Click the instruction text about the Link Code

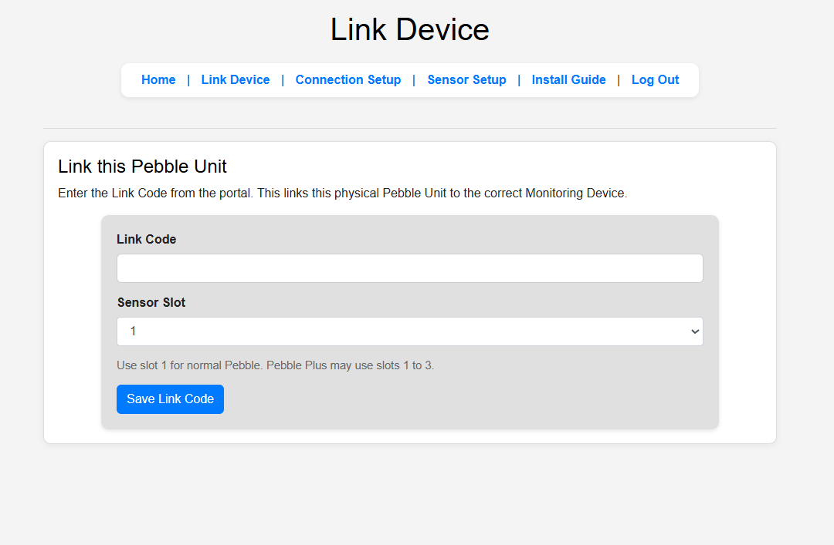(x=341, y=193)
